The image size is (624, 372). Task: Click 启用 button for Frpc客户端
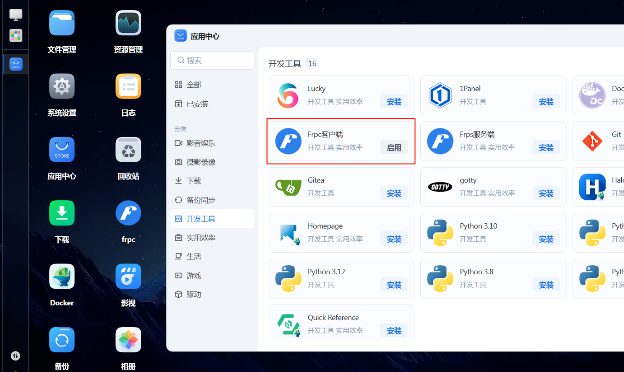click(x=394, y=147)
